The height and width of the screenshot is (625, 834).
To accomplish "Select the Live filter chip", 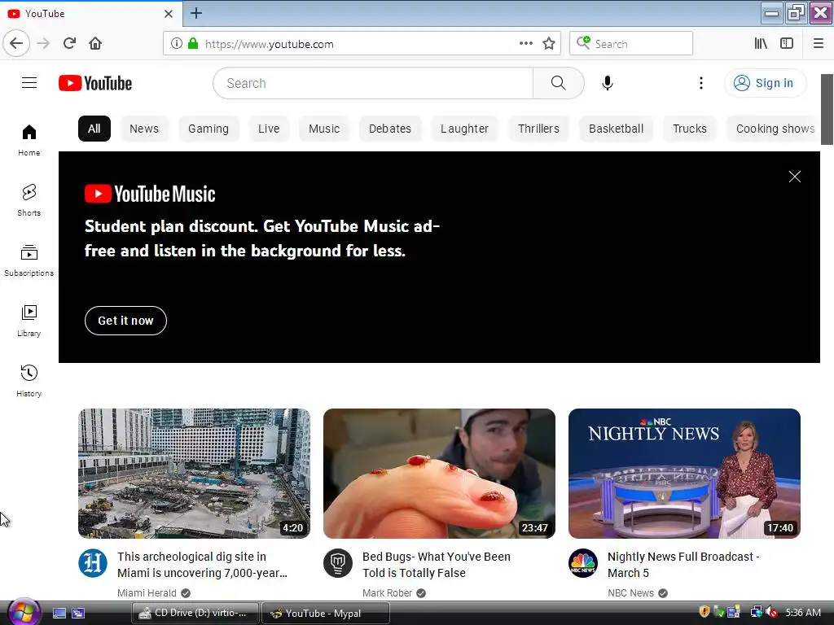I will pyautogui.click(x=269, y=129).
